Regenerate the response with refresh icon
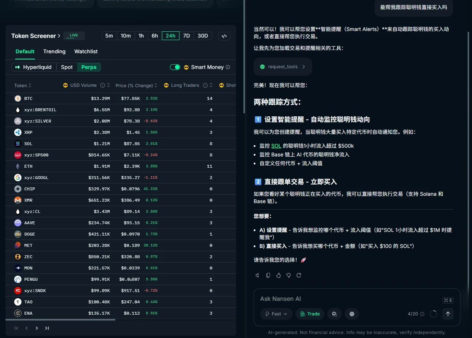The width and height of the screenshot is (472, 338). [x=299, y=275]
